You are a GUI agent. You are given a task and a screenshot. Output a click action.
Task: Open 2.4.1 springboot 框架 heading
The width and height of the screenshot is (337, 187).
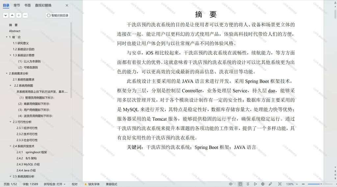pos(32,152)
